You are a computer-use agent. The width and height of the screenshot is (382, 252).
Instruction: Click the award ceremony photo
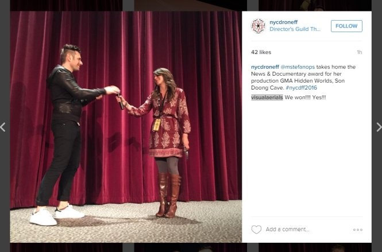pyautogui.click(x=126, y=127)
